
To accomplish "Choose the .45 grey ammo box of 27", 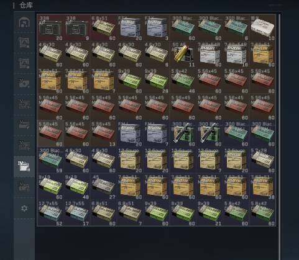I will [103, 187].
